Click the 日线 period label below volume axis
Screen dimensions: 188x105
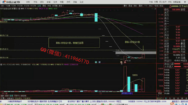coord(160,93)
